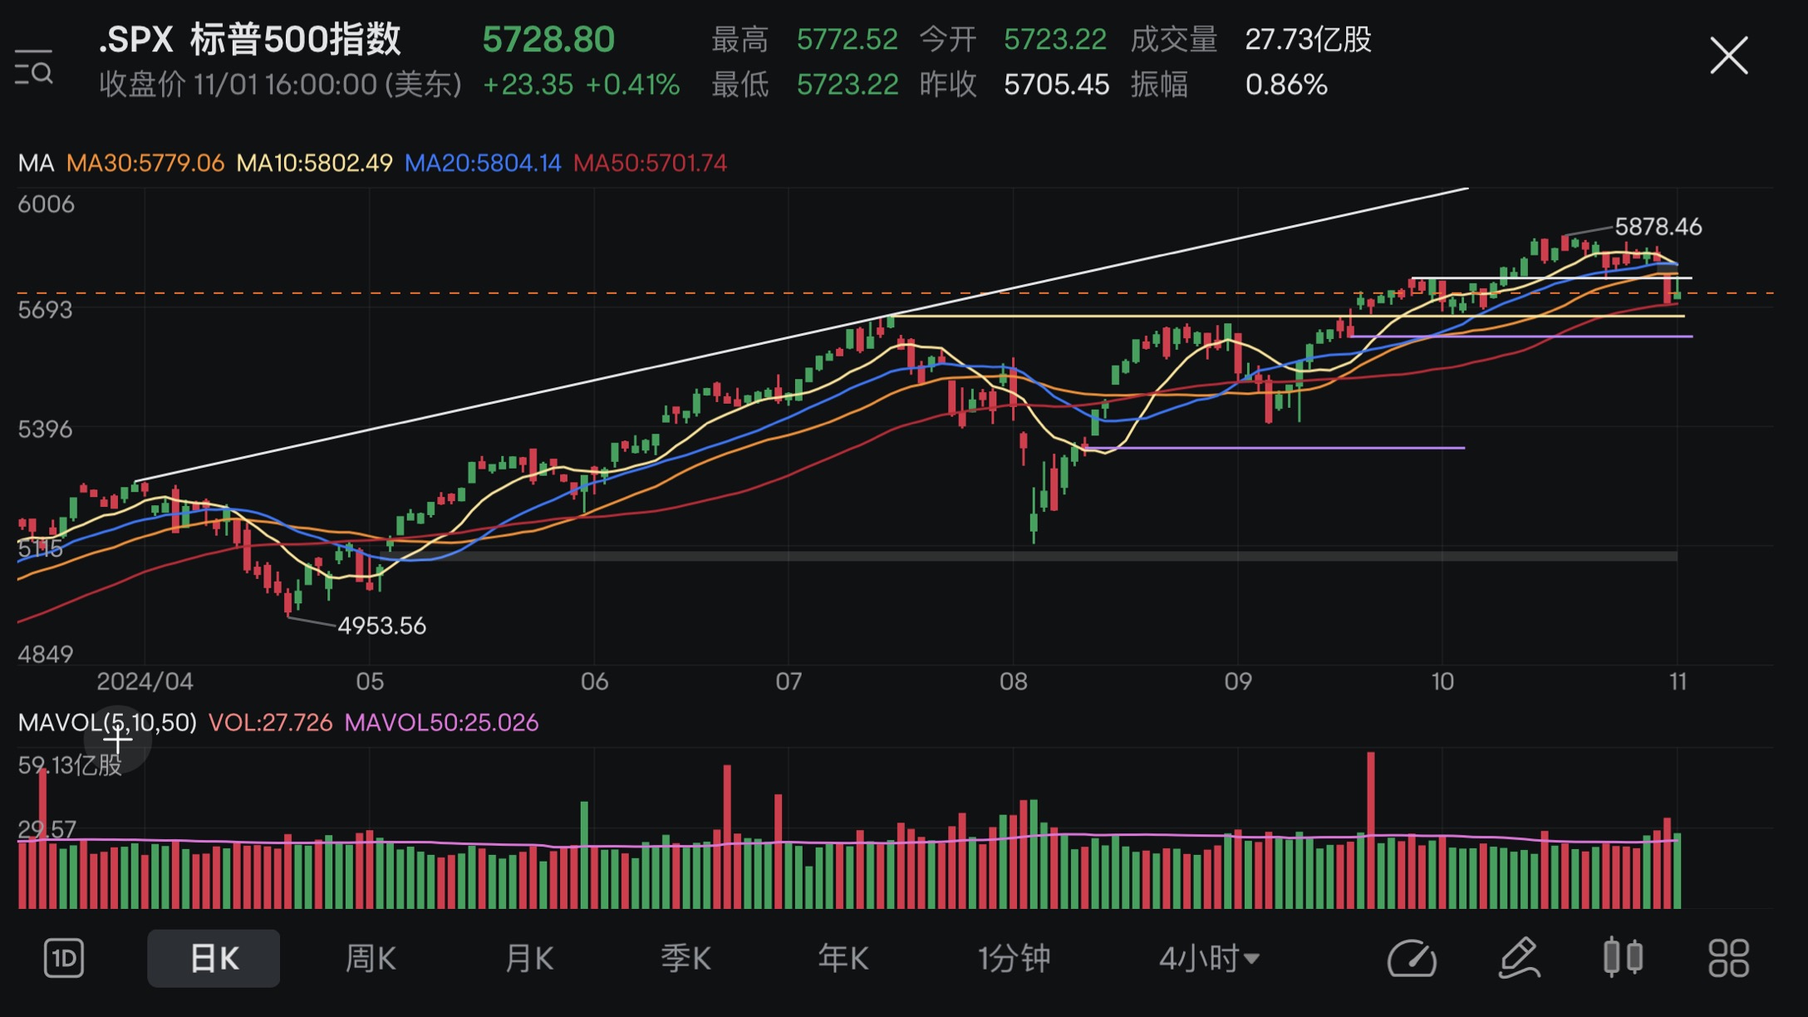Open the stock search list icon
This screenshot has width=1808, height=1017.
click(34, 66)
